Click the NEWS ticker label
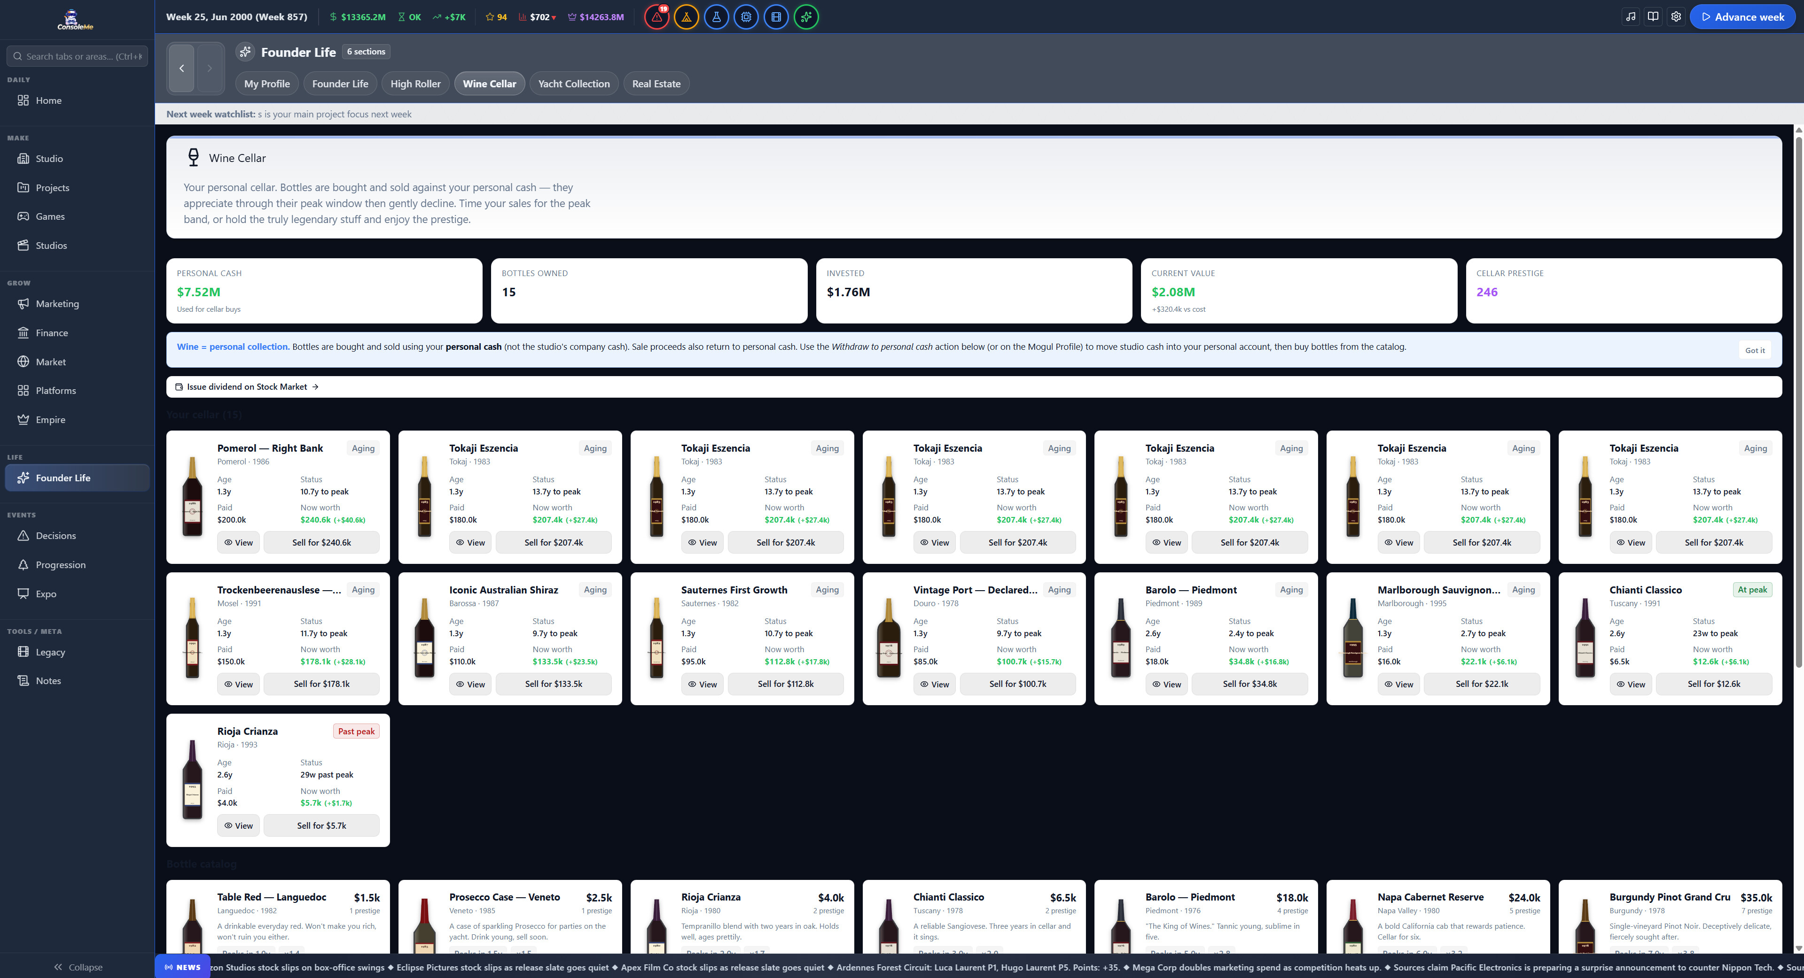Image resolution: width=1804 pixels, height=978 pixels. pyautogui.click(x=183, y=967)
